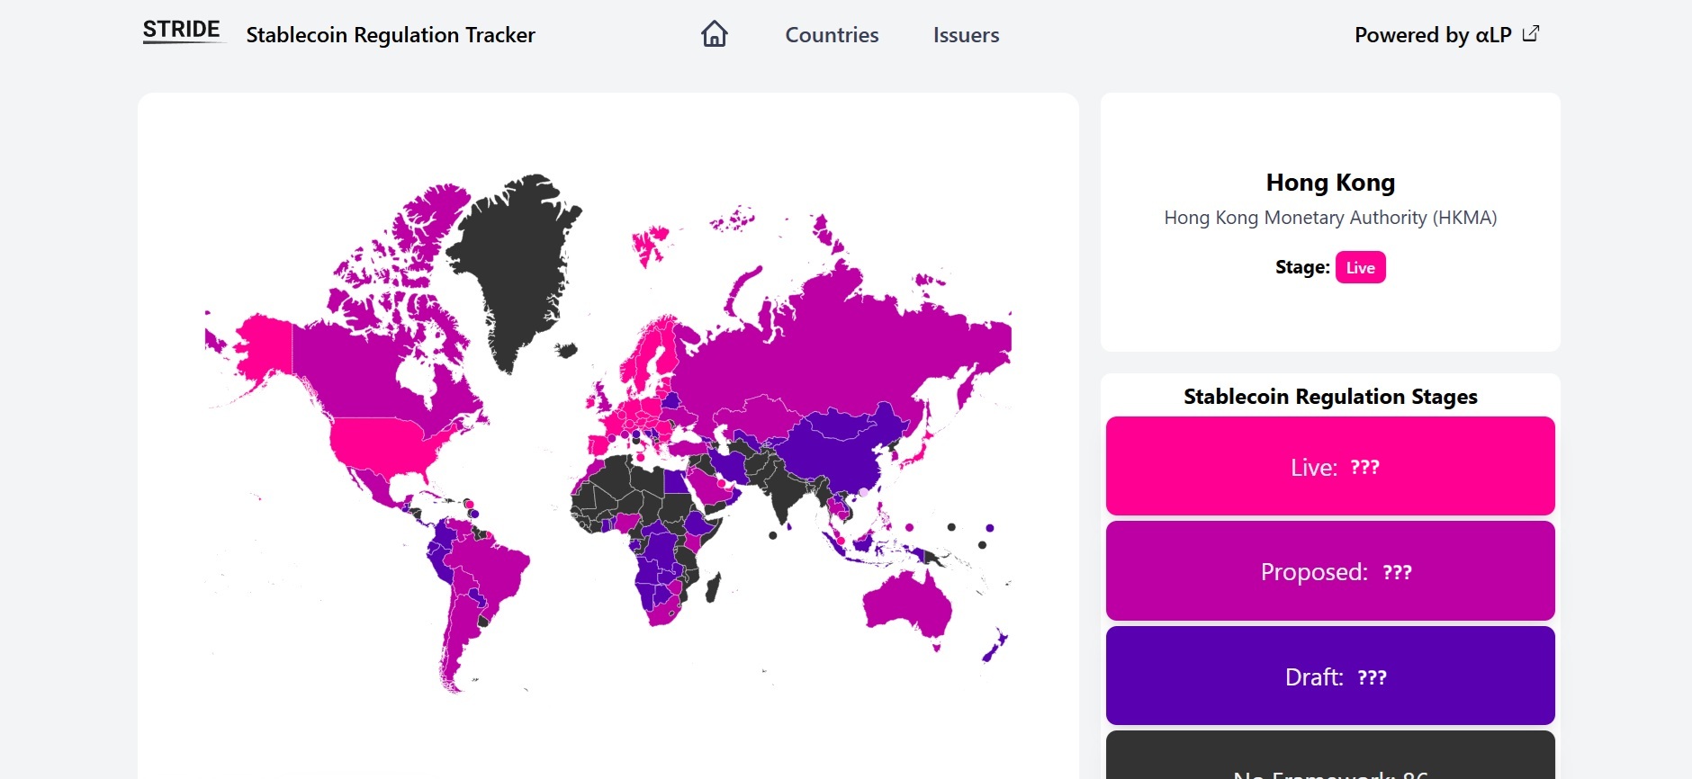This screenshot has width=1692, height=779.
Task: Select the Draft stage card
Action: point(1330,676)
